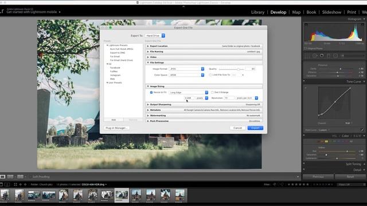Click Cancel in export dialog
This screenshot has height=206, width=367.
237,128
